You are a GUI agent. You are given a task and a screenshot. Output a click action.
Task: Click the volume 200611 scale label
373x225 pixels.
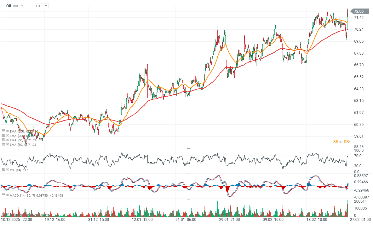(360, 201)
